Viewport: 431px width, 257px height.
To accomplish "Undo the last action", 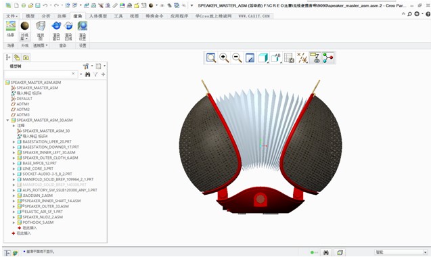I will pyautogui.click(x=45, y=5).
